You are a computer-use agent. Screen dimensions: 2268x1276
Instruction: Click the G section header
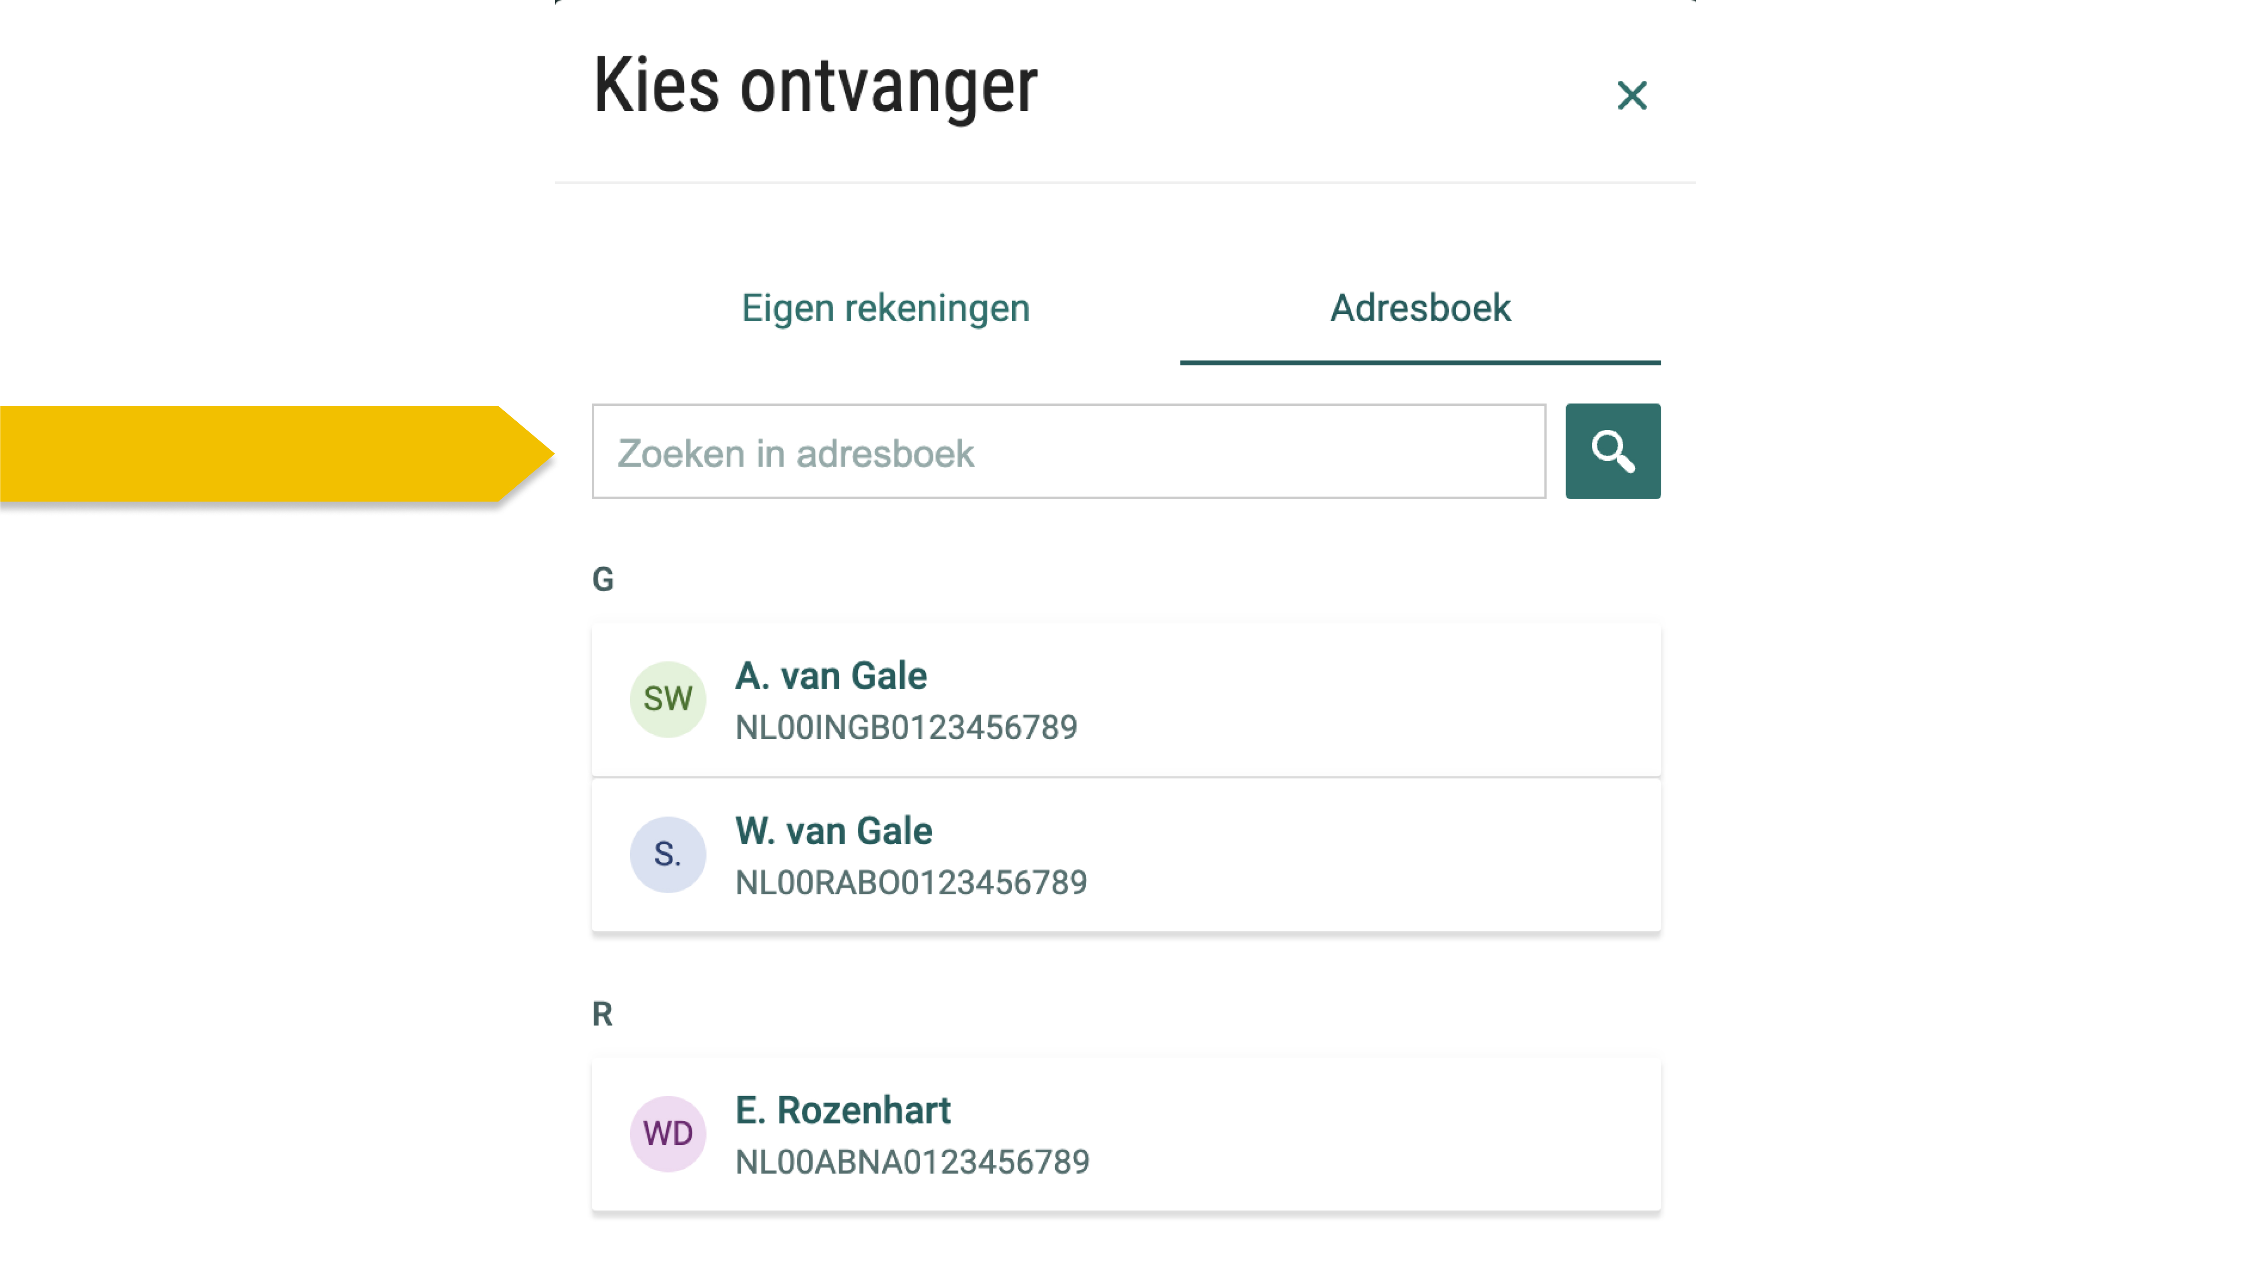603,580
